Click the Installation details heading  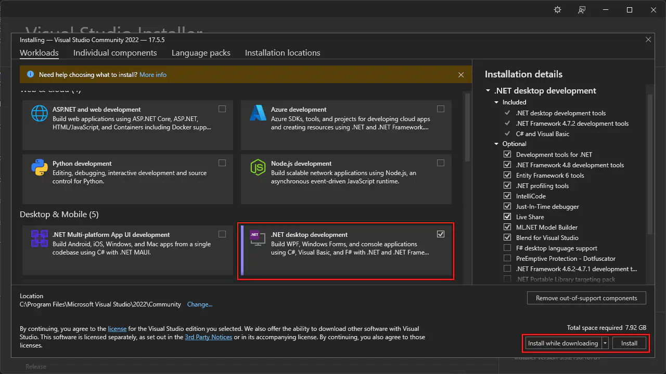[x=523, y=74]
